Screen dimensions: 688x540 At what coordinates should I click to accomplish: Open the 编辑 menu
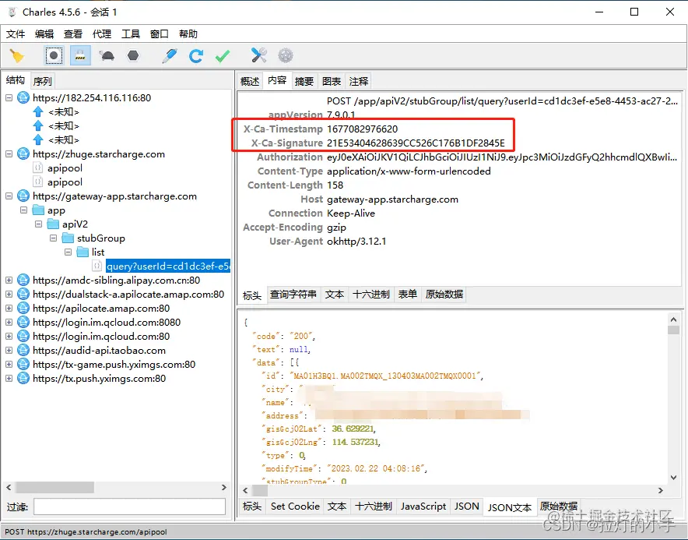(44, 34)
